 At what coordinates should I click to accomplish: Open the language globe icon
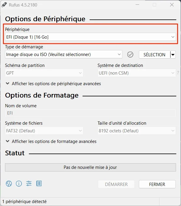[x=9, y=184]
